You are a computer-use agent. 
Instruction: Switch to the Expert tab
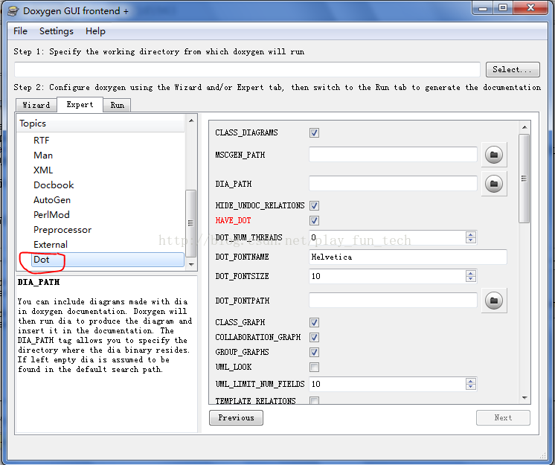click(x=80, y=104)
